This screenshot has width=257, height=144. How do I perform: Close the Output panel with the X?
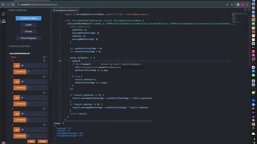pyautogui.click(x=63, y=123)
